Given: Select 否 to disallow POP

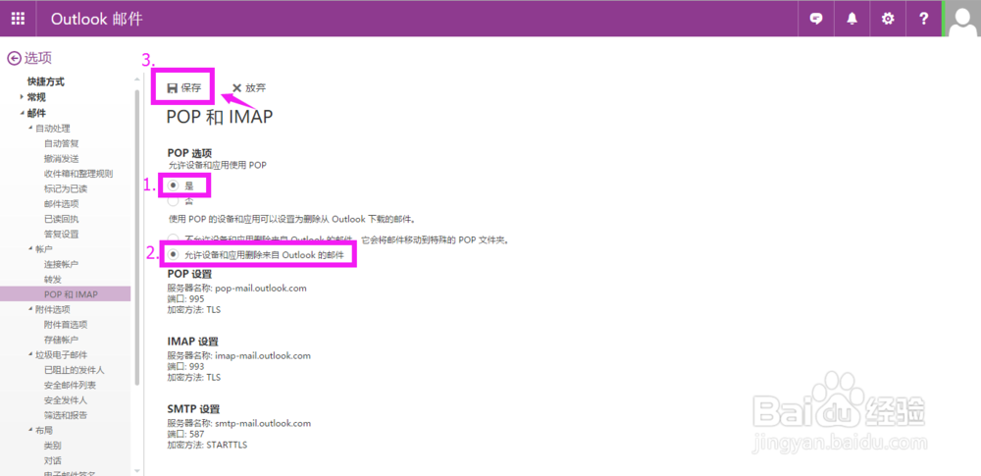Looking at the screenshot, I should pyautogui.click(x=174, y=201).
